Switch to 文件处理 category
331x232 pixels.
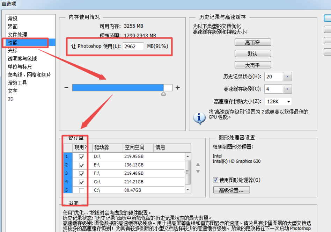pos(17,35)
